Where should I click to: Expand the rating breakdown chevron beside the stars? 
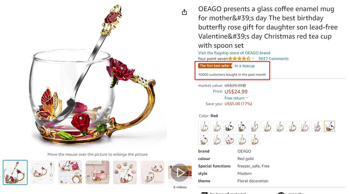coord(253,59)
